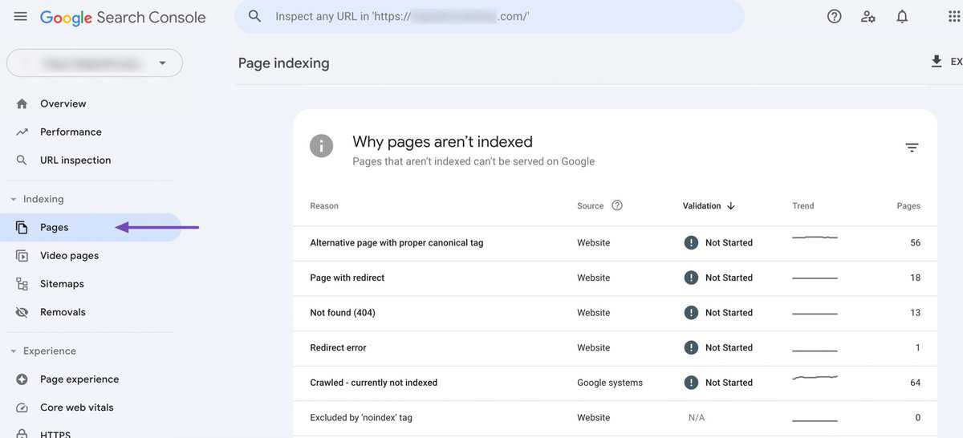The height and width of the screenshot is (438, 963).
Task: Open the property selector dropdown
Action: [x=95, y=63]
